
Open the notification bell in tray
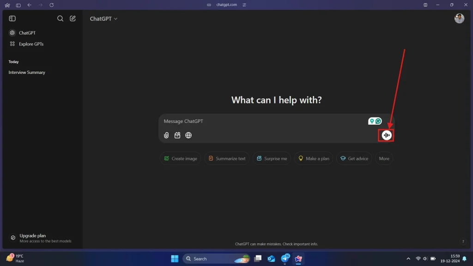click(x=465, y=259)
